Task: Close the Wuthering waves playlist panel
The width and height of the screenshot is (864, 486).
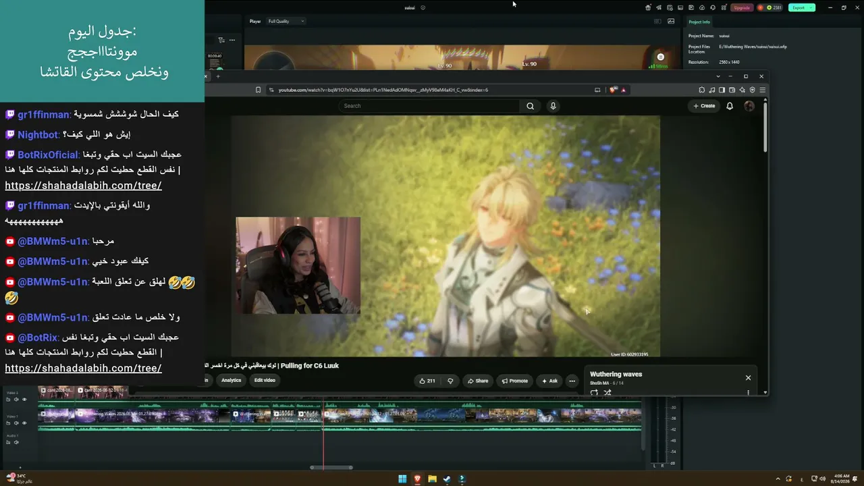Action: (748, 378)
